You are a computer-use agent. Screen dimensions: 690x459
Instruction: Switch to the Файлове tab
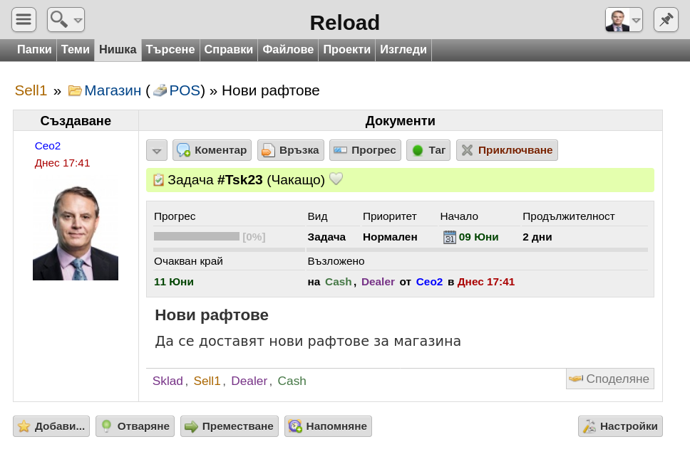[288, 50]
